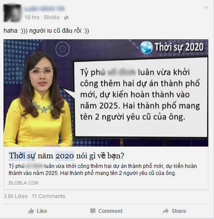The height and width of the screenshot is (219, 214).
Task: Select the Share button label
Action: (179, 211)
